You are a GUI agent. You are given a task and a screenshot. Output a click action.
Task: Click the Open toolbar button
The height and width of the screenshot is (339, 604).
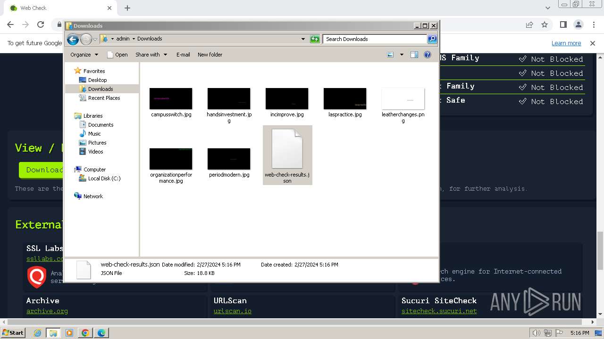pos(117,55)
